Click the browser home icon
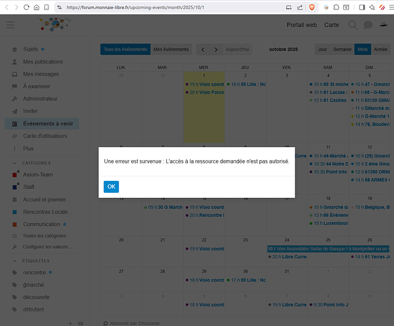Image resolution: width=394 pixels, height=326 pixels. click(37, 7)
